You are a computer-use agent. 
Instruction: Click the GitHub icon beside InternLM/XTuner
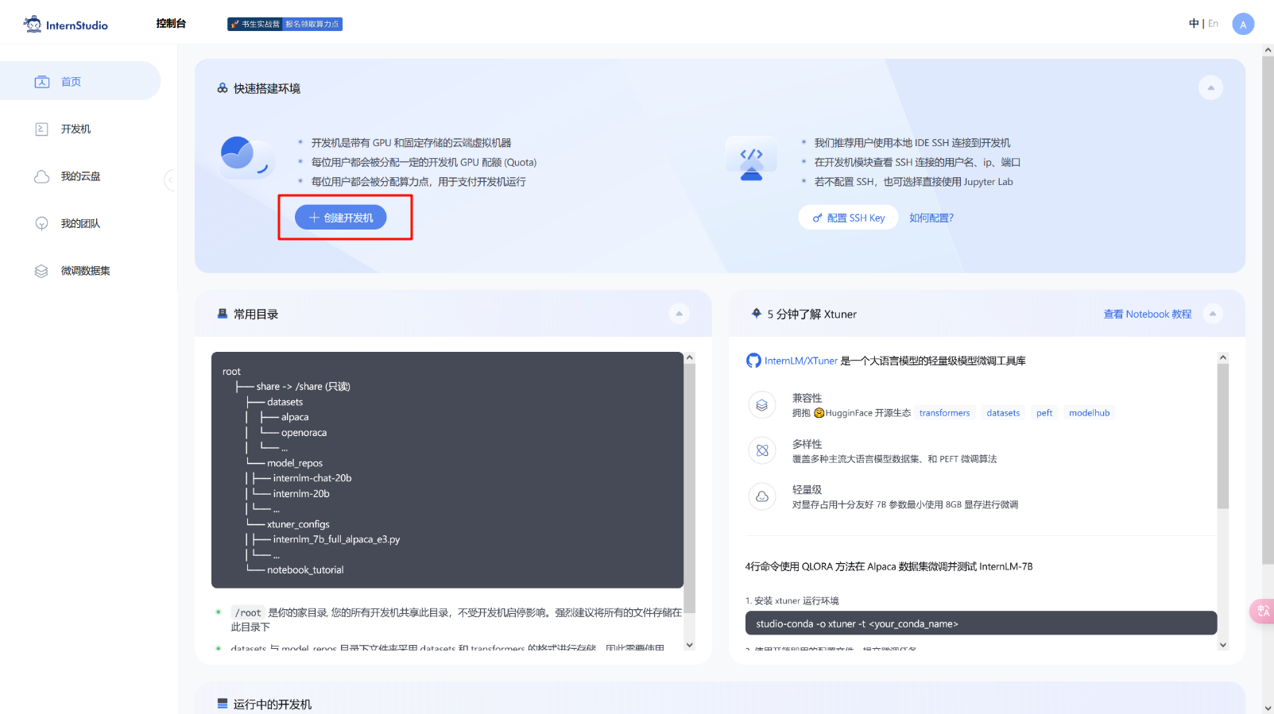click(x=753, y=361)
